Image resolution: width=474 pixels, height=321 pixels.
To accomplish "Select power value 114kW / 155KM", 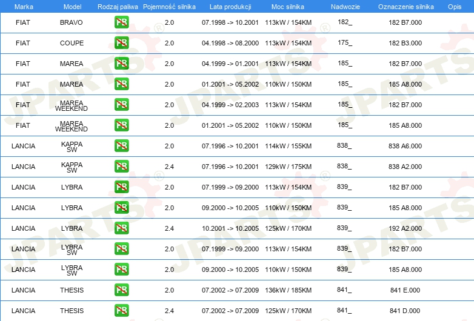I will (288, 146).
